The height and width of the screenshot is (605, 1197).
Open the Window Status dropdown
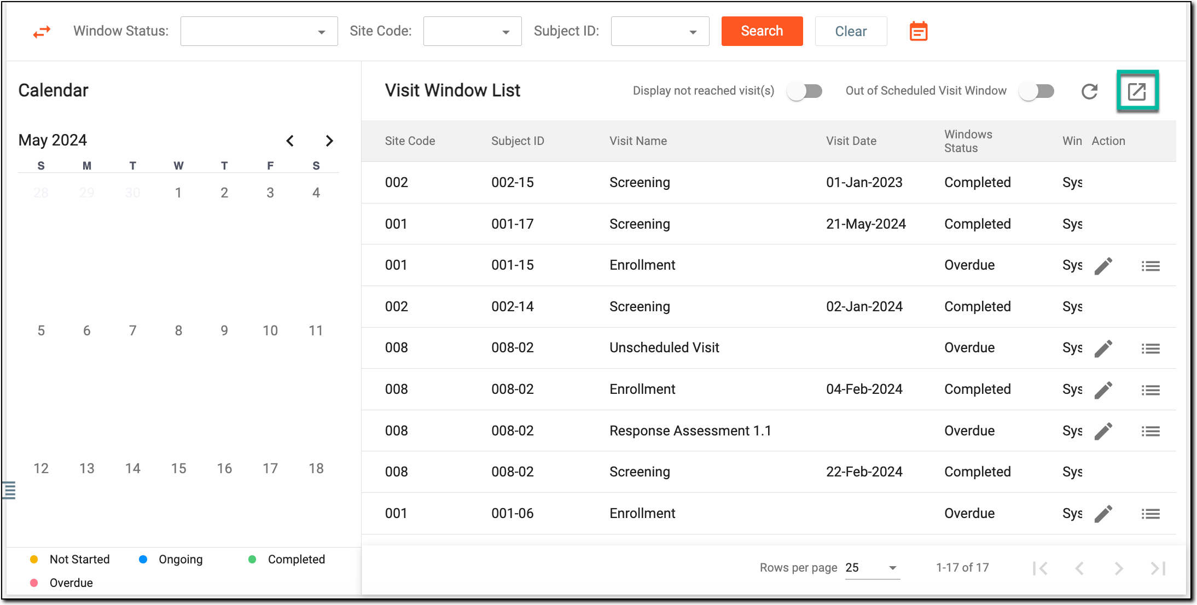[x=259, y=32]
